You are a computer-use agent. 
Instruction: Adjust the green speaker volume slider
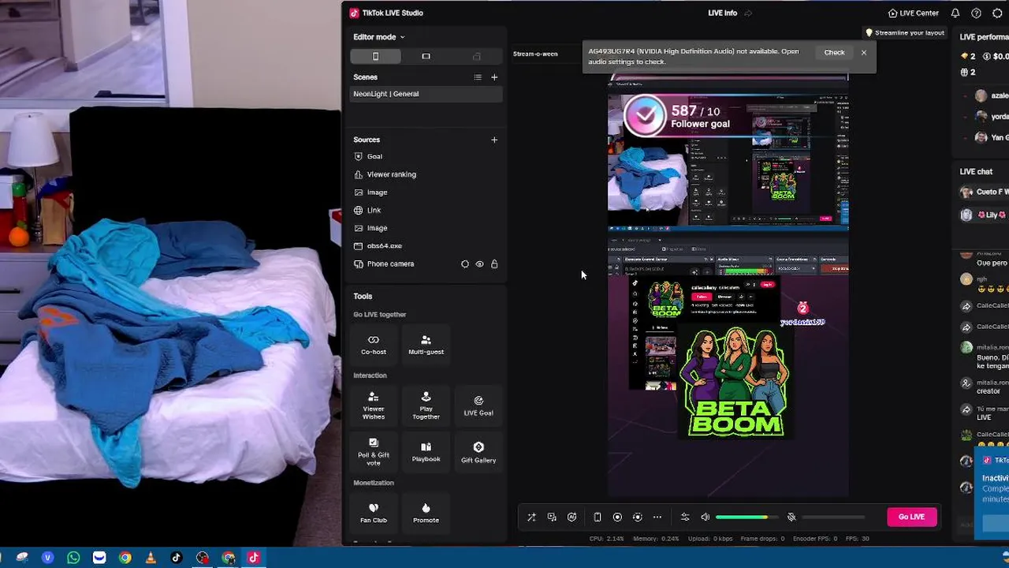point(747,518)
